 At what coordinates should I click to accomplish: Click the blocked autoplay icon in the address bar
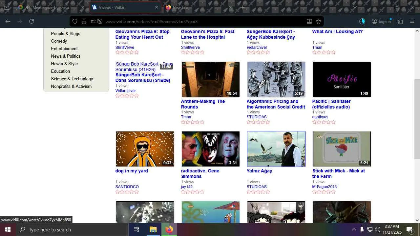tap(100, 22)
